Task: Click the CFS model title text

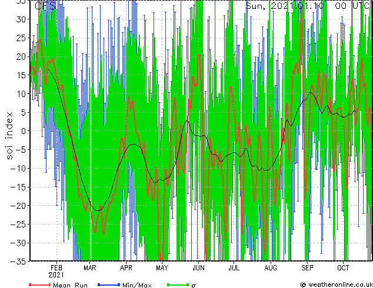Action: point(45,6)
